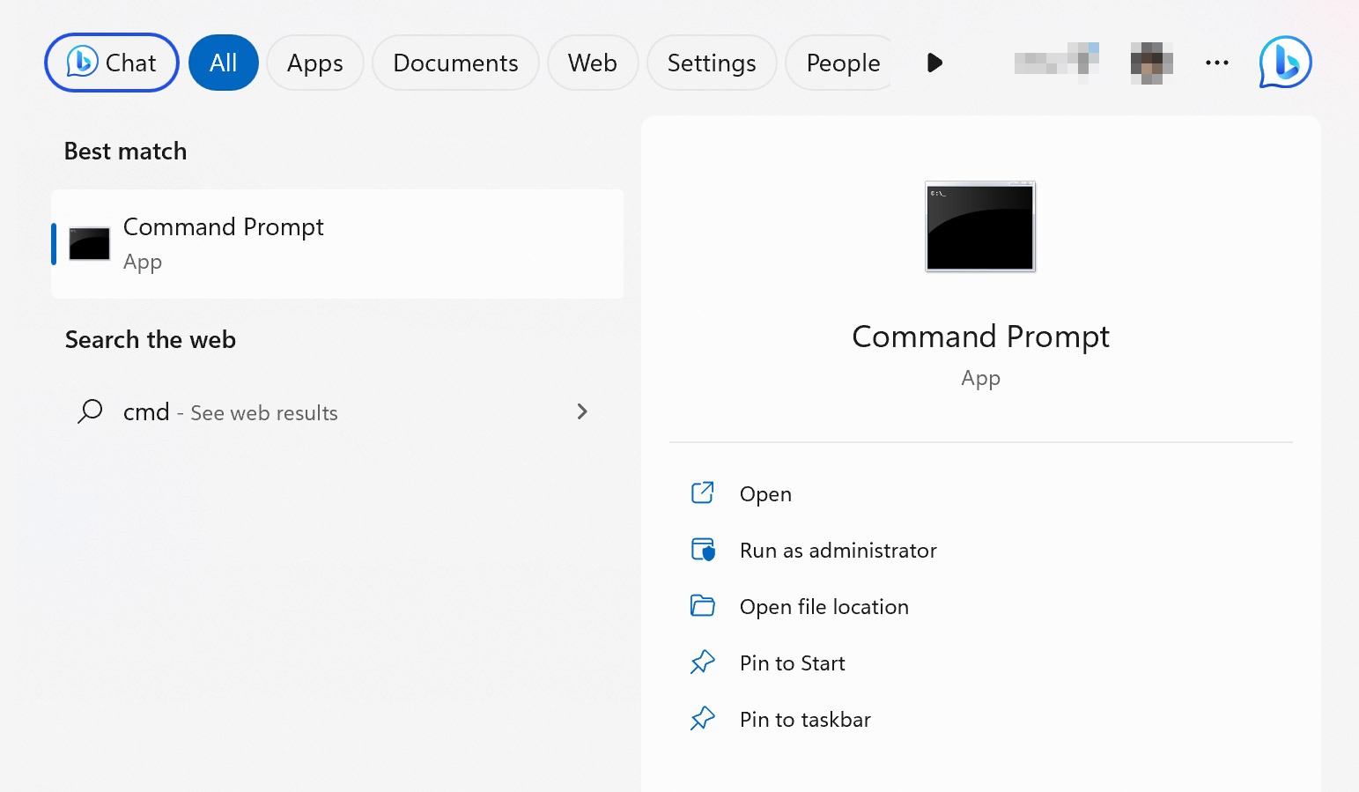This screenshot has width=1359, height=792.
Task: Click the small Command Prompt result icon
Action: point(90,244)
